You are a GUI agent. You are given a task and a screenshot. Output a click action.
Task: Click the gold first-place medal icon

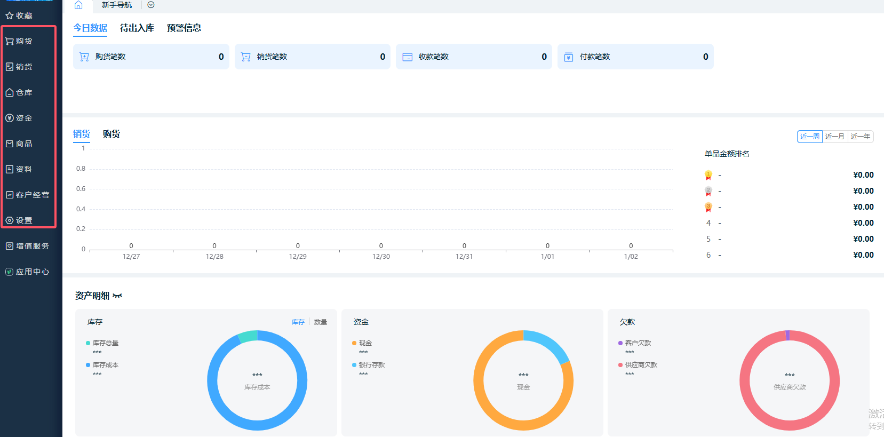click(x=708, y=175)
